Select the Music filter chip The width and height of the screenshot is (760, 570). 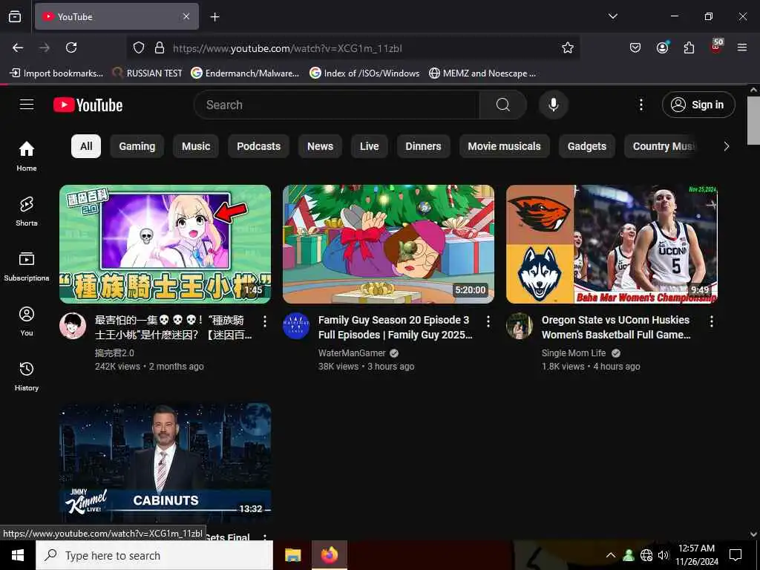(x=196, y=146)
